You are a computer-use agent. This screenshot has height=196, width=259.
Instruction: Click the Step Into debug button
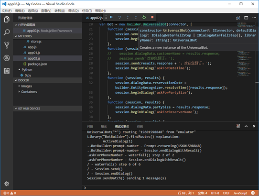click(128, 17)
